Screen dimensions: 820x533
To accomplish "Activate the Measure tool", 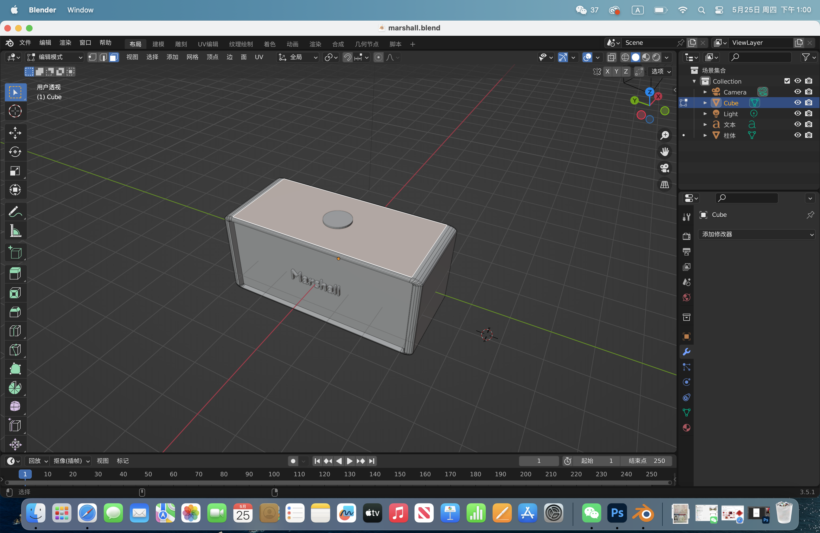I will click(15, 231).
